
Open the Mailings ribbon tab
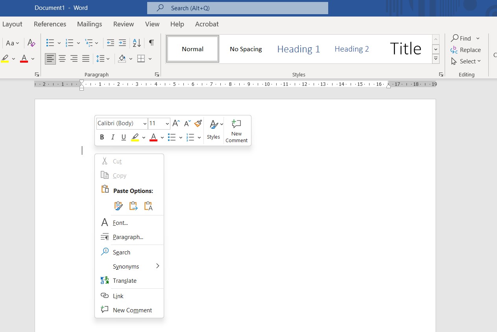tap(89, 24)
